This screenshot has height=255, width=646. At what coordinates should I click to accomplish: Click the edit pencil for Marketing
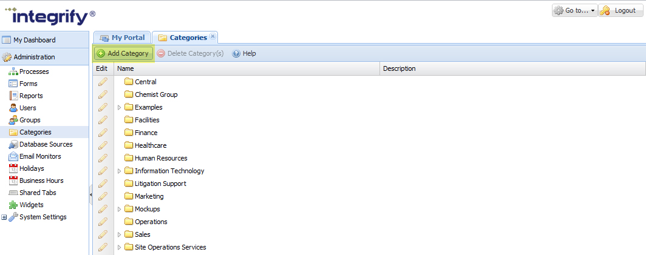[x=103, y=197]
